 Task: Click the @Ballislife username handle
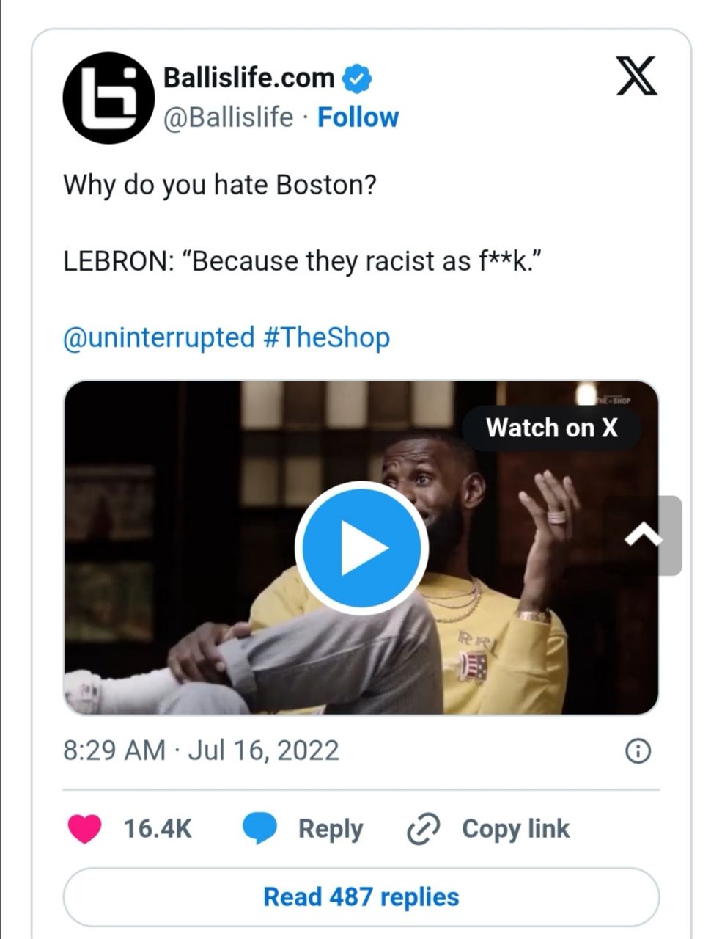point(230,116)
